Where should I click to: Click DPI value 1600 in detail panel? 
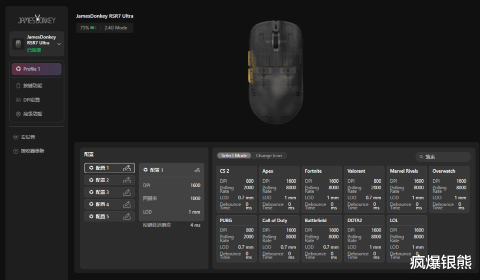195,185
